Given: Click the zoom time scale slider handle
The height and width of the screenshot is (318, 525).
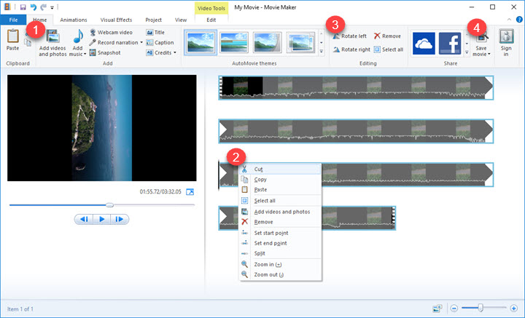Looking at the screenshot, I should pyautogui.click(x=481, y=307).
